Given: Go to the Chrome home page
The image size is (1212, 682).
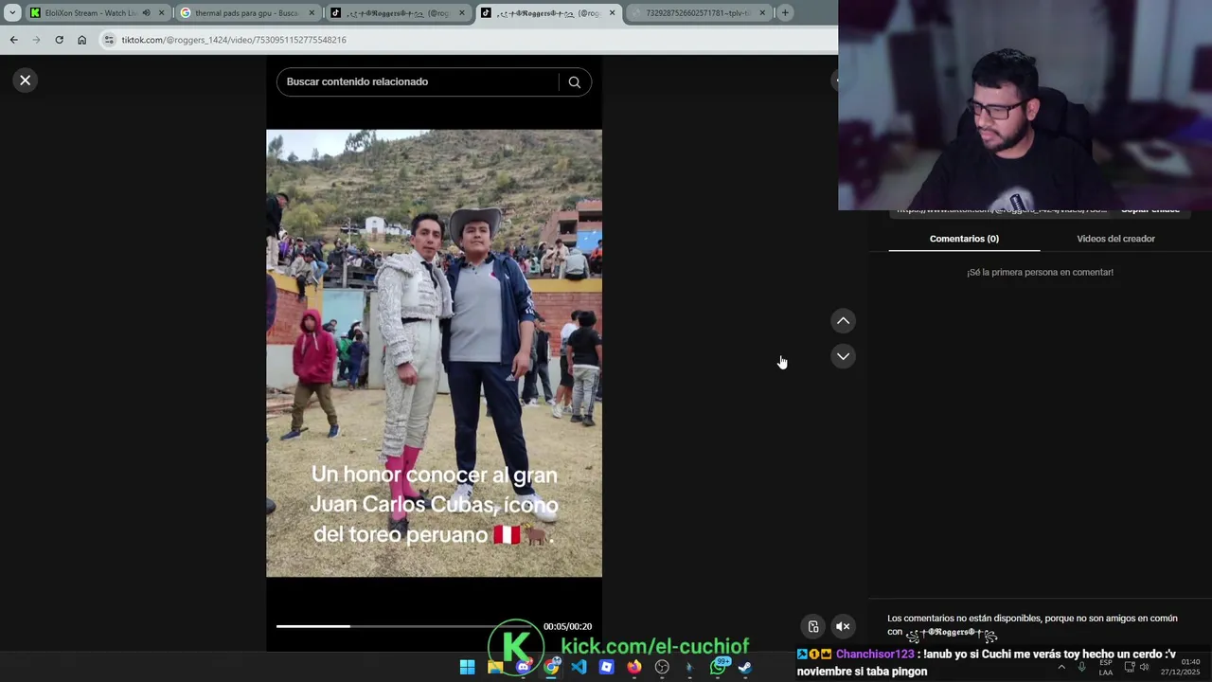Looking at the screenshot, I should (82, 40).
